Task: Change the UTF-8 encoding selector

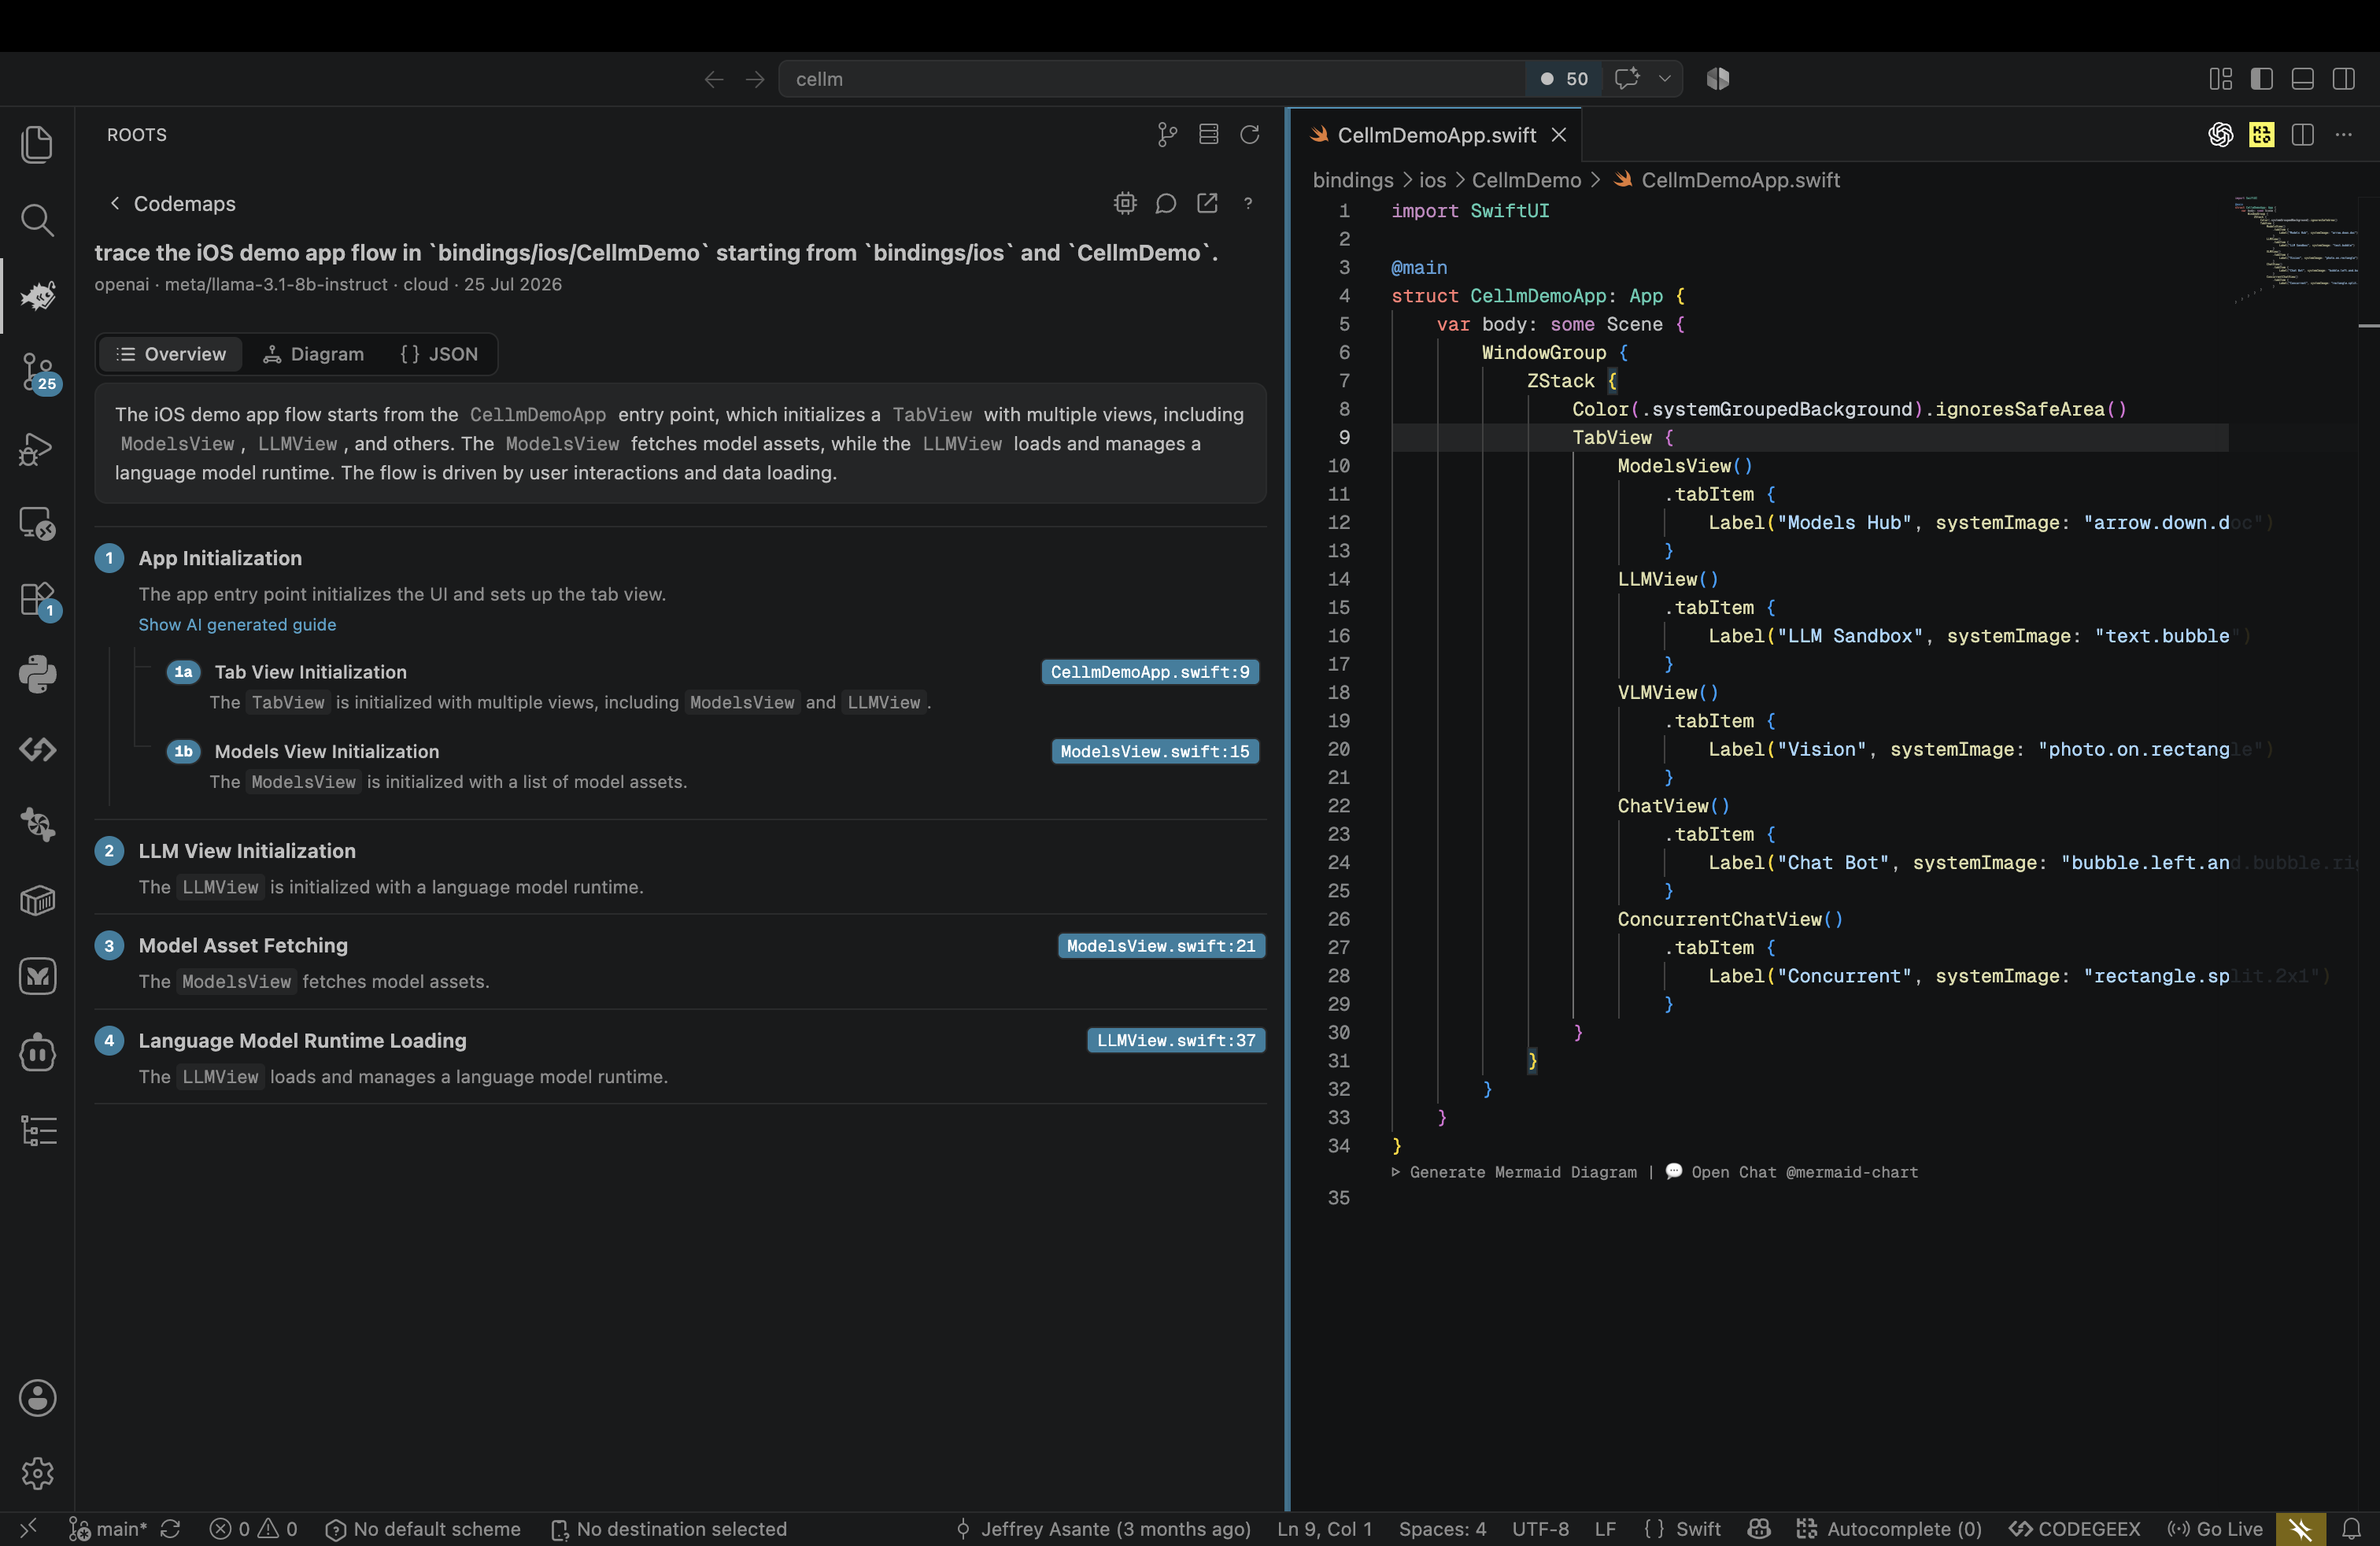Action: tap(1540, 1528)
